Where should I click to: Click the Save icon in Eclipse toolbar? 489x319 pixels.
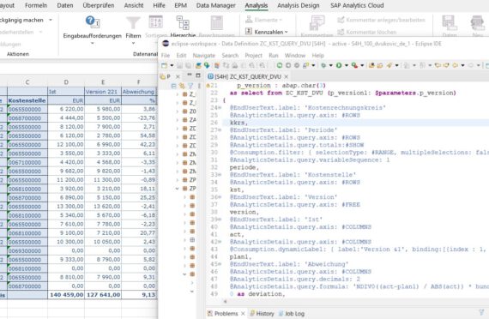[x=179, y=65]
